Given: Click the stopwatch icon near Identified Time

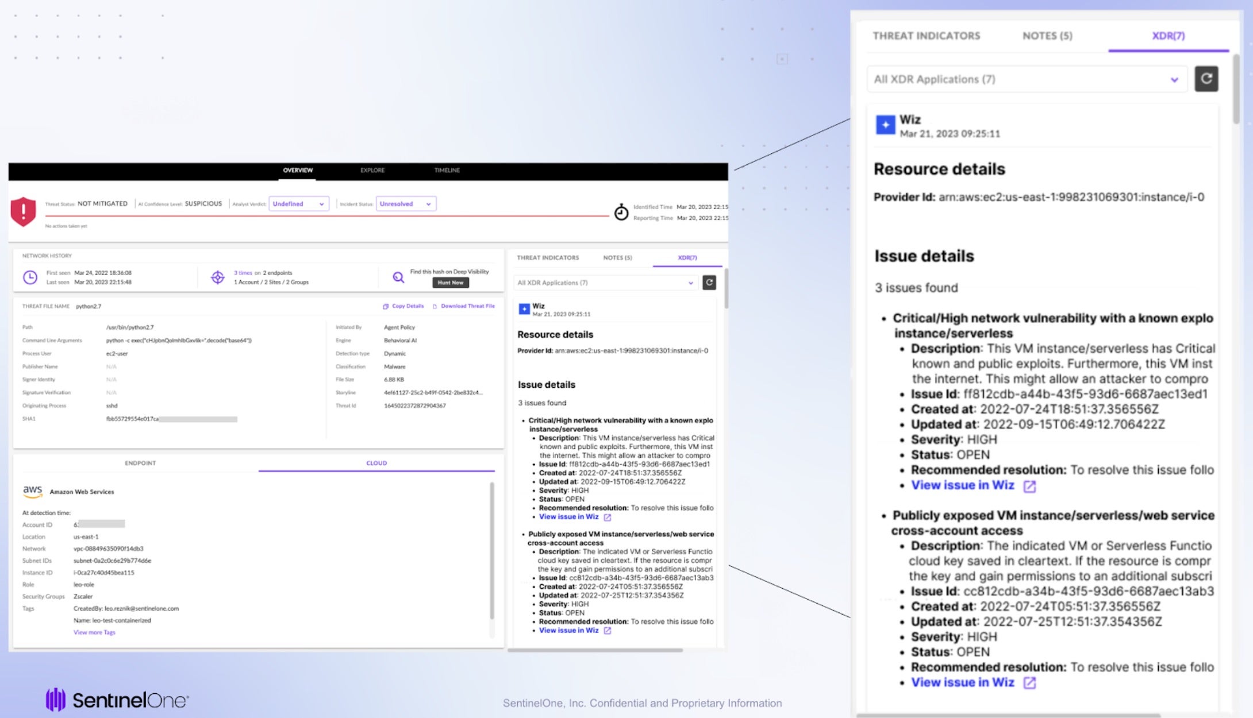Looking at the screenshot, I should click(621, 213).
